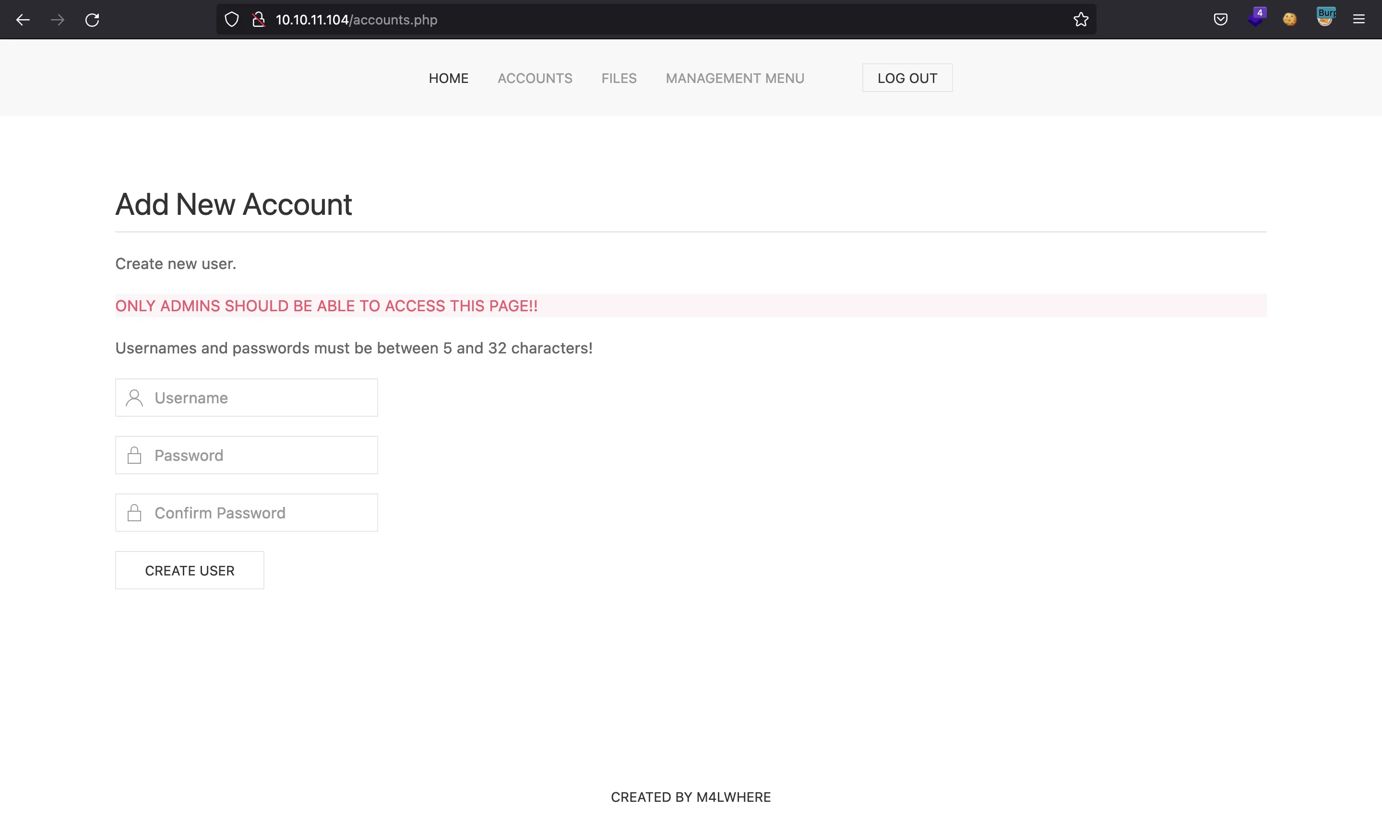Click the browser back navigation arrow
This screenshot has width=1382, height=821.
24,20
